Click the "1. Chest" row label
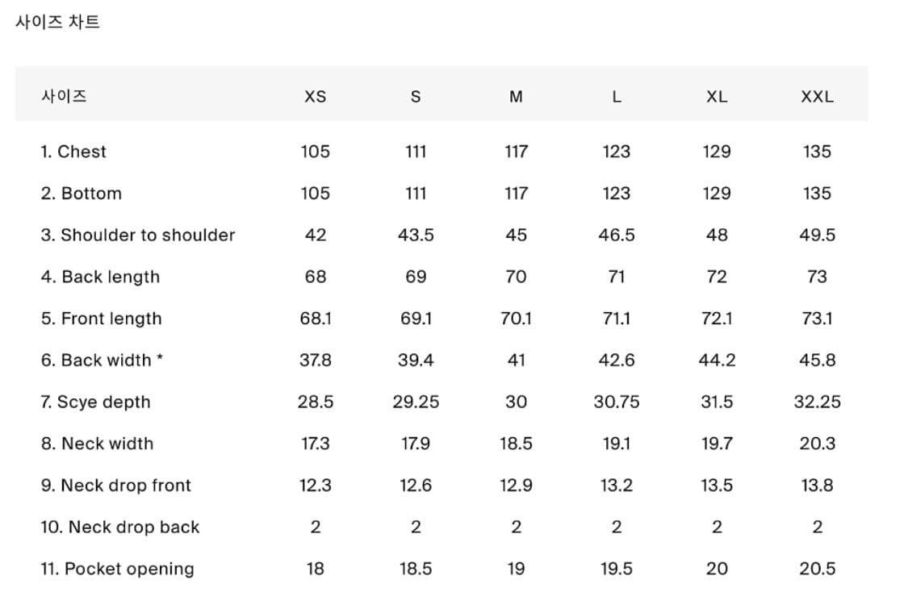This screenshot has width=908, height=613. (73, 152)
